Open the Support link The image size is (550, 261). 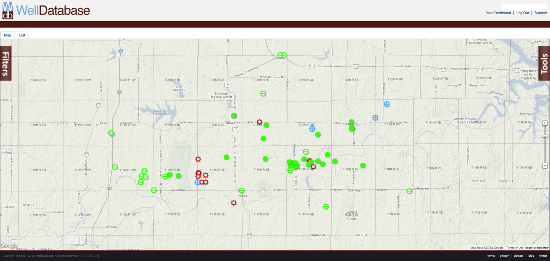pyautogui.click(x=541, y=13)
